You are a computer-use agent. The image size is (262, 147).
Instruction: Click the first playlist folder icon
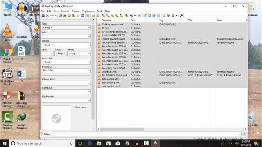(93, 16)
